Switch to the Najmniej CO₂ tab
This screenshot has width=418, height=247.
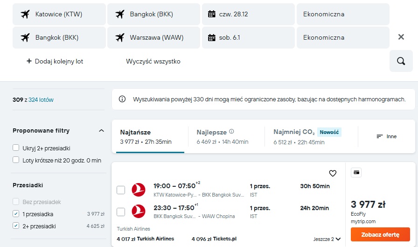307,136
